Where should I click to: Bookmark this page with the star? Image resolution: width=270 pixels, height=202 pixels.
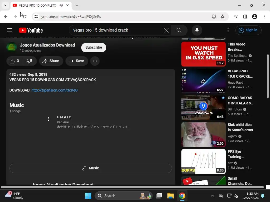pos(223,17)
